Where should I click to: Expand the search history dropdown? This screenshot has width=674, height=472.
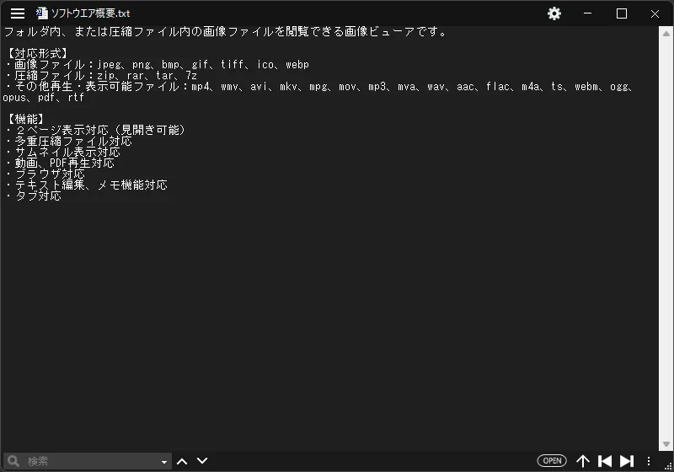pyautogui.click(x=163, y=462)
